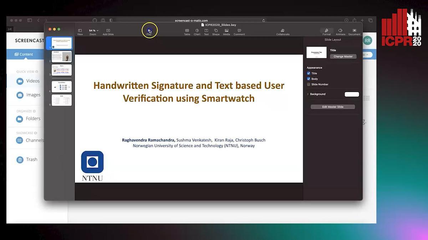Switch to the Animate inspector tab
This screenshot has height=240, width=428.
coord(340,31)
